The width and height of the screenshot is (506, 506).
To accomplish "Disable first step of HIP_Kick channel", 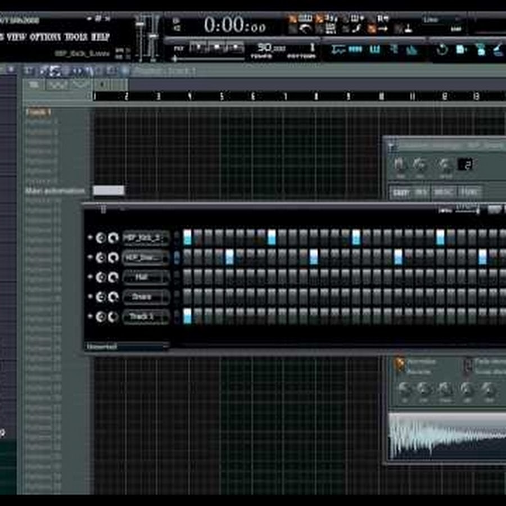I will coord(187,237).
